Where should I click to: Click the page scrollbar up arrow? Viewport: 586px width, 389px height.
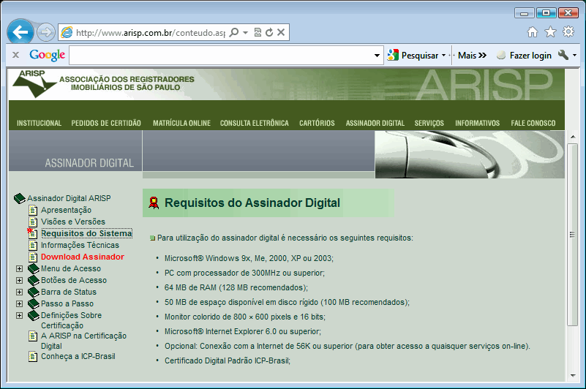pyautogui.click(x=573, y=137)
